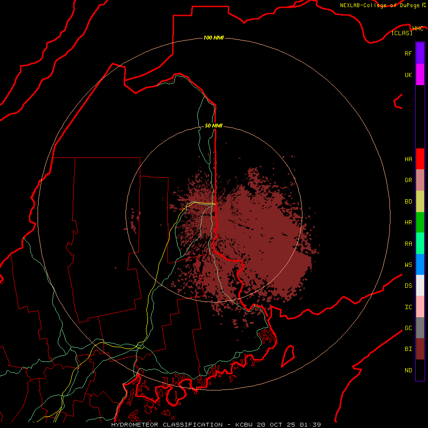Select the GR legend color block

[x=420, y=180]
